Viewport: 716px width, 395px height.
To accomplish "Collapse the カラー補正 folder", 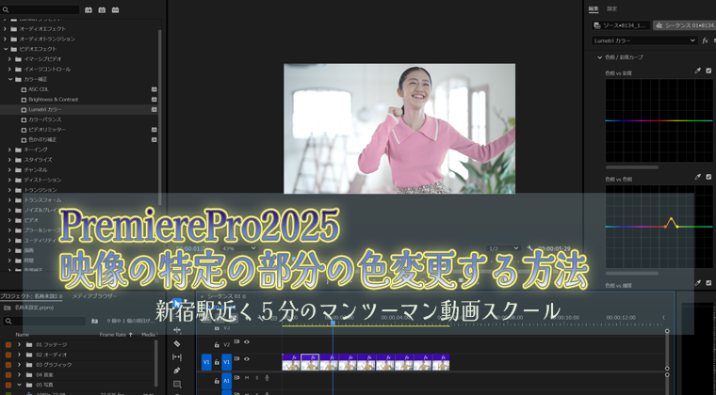I will 10,79.
